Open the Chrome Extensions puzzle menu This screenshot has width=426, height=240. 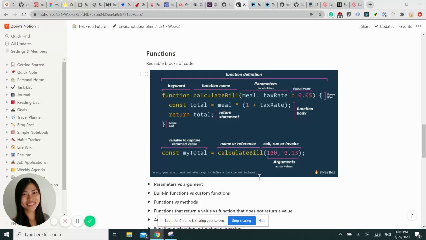click(402, 14)
